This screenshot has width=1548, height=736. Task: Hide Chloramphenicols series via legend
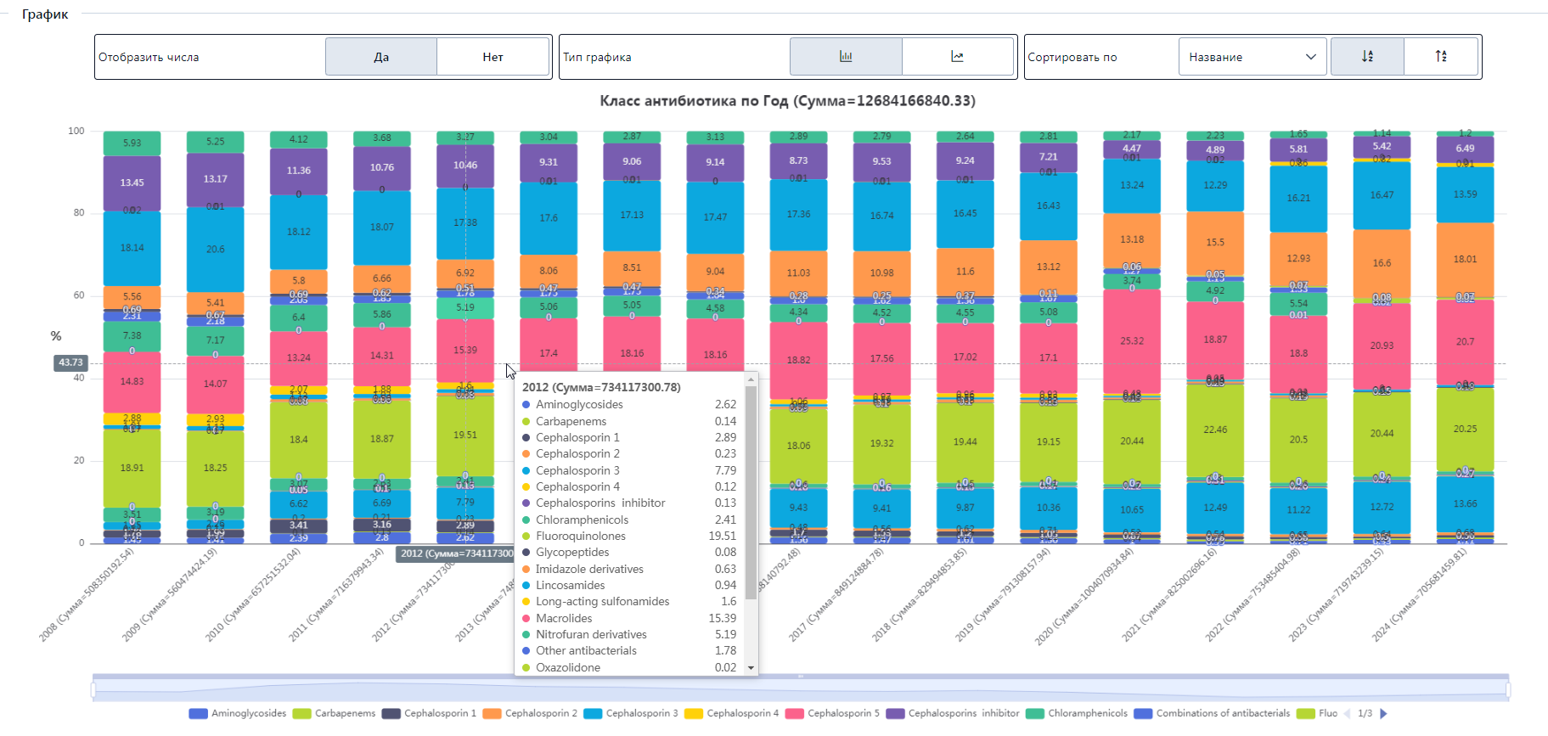[1077, 713]
